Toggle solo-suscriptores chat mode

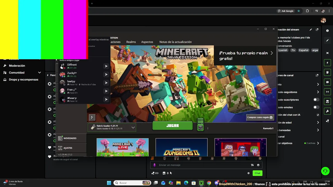click(316, 100)
